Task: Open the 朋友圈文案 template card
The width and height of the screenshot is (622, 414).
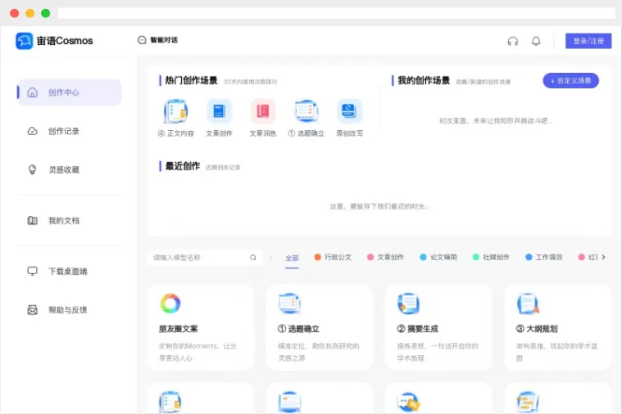Action: click(200, 326)
